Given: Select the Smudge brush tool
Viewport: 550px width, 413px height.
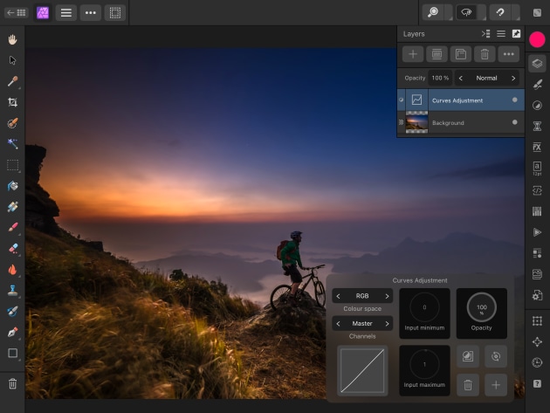Looking at the screenshot, I should point(12,311).
